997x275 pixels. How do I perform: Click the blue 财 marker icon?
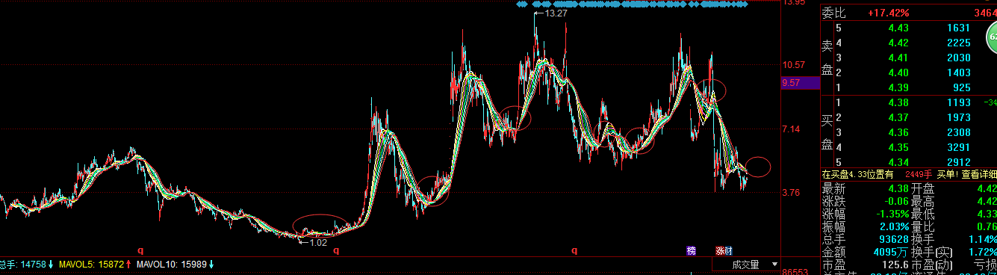pos(728,250)
